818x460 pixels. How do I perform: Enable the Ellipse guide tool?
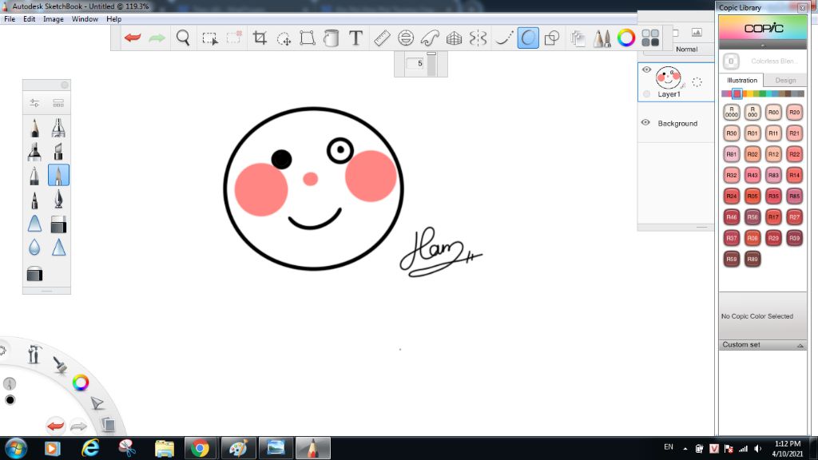coord(405,38)
